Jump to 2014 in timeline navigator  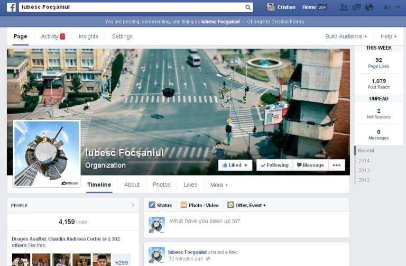click(x=364, y=161)
